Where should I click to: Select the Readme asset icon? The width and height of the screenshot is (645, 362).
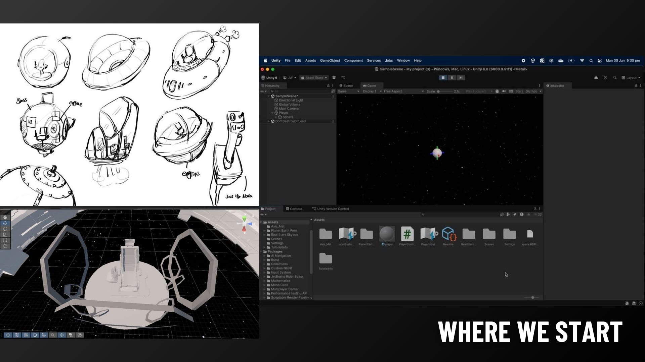coord(448,234)
